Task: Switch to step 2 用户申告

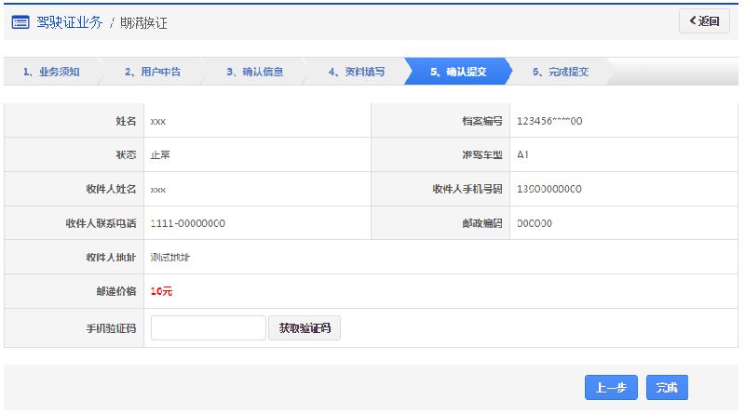Action: point(153,72)
